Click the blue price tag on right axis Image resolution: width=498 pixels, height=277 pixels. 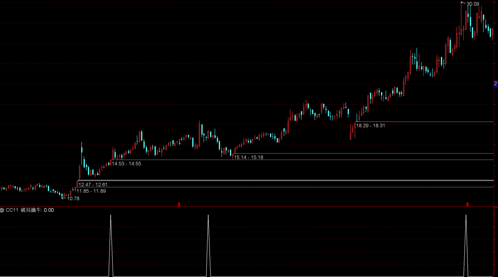pyautogui.click(x=496, y=84)
